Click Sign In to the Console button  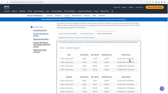[155, 7]
